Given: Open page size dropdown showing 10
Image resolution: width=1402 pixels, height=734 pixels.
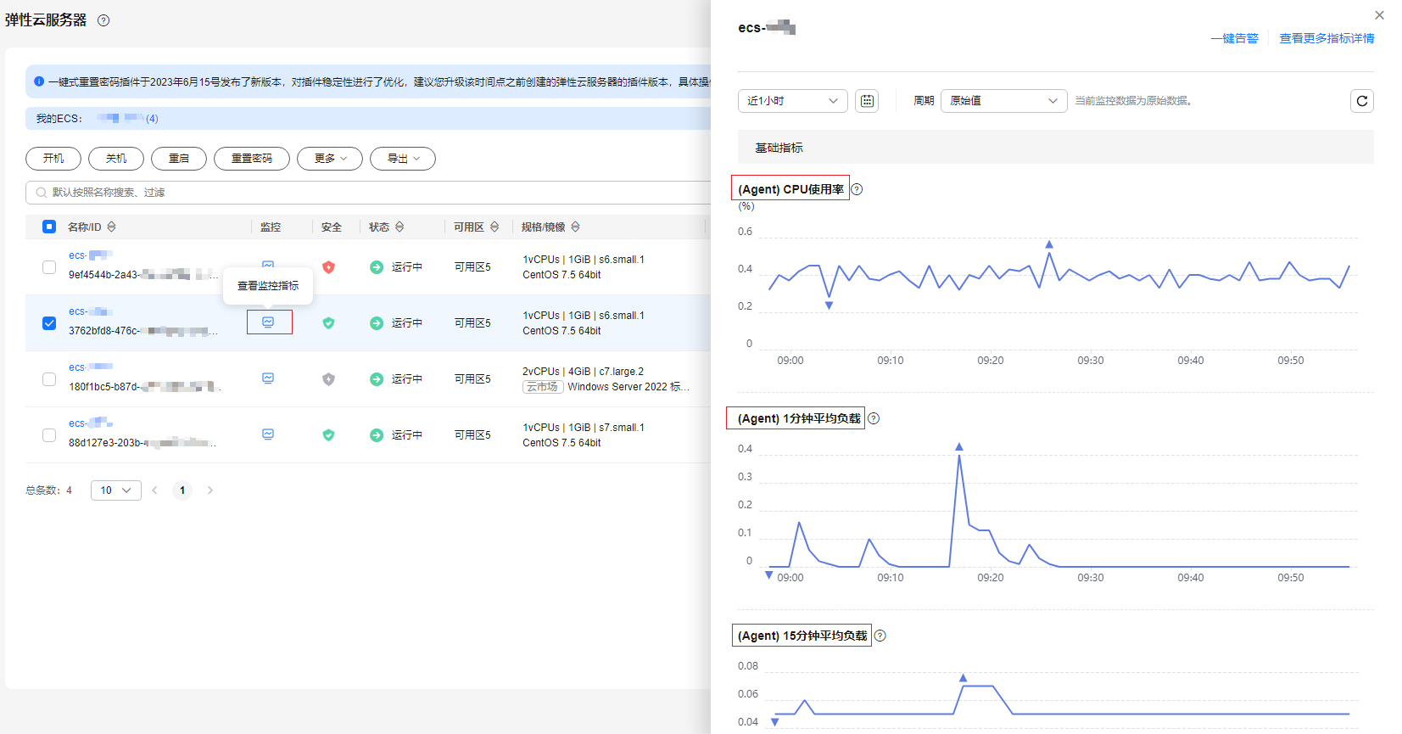Looking at the screenshot, I should tap(116, 490).
